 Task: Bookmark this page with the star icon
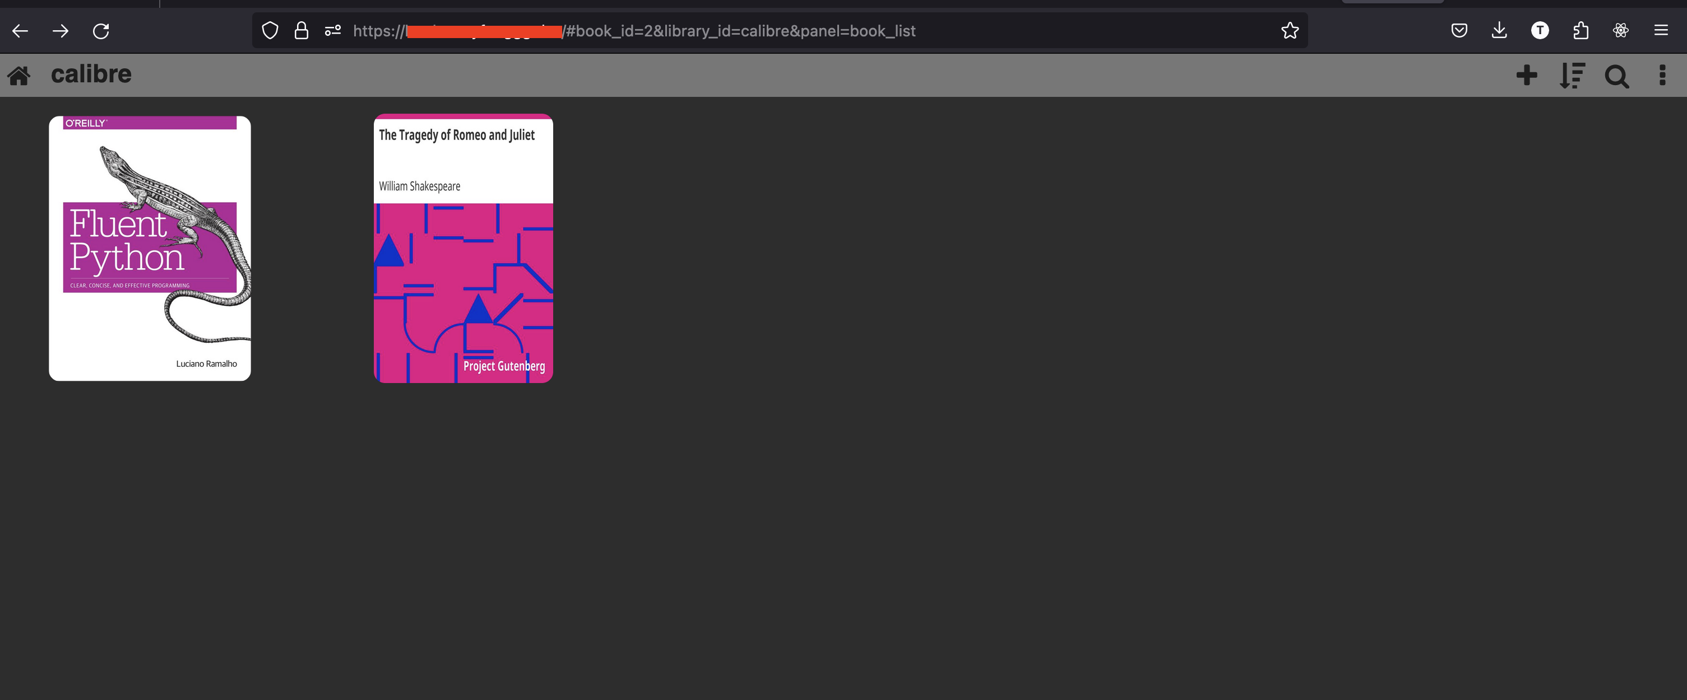tap(1290, 31)
